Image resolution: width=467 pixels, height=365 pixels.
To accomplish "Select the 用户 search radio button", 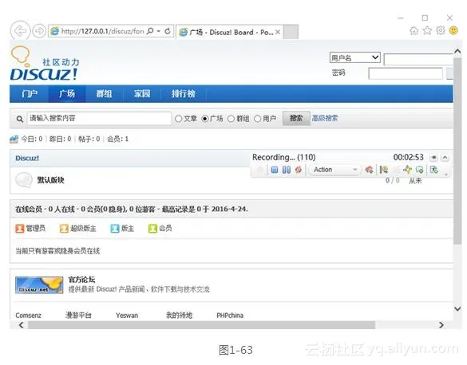I will pyautogui.click(x=258, y=119).
